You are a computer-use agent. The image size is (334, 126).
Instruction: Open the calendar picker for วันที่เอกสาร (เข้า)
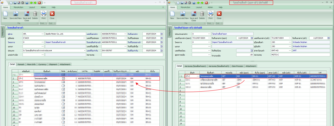[x=328, y=38]
